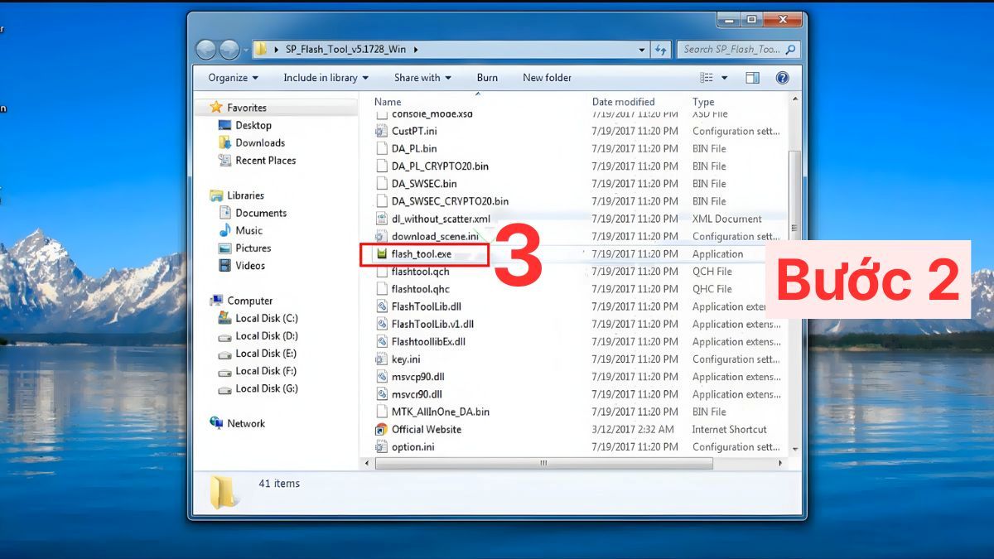The width and height of the screenshot is (994, 559).
Task: Go forward with the Forward arrow button
Action: coord(229,50)
